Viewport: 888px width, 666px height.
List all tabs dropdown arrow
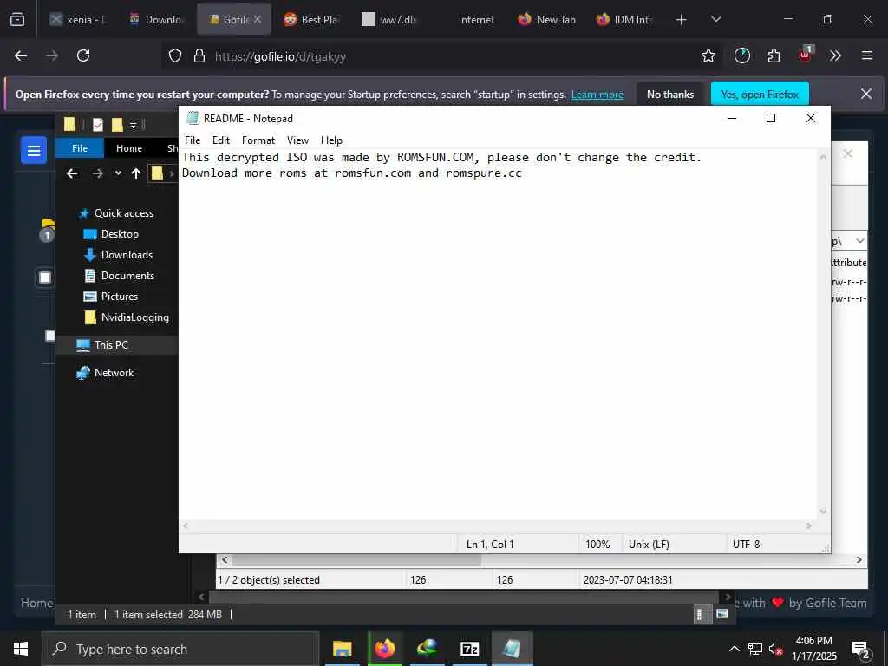click(715, 19)
